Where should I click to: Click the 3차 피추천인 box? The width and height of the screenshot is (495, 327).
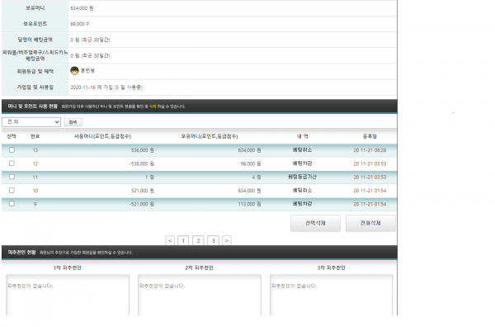tap(332, 295)
